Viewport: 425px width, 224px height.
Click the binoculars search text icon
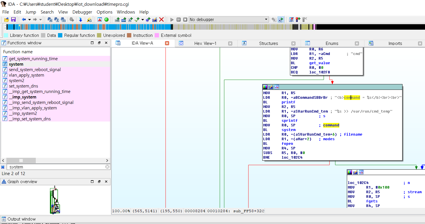click(57, 20)
